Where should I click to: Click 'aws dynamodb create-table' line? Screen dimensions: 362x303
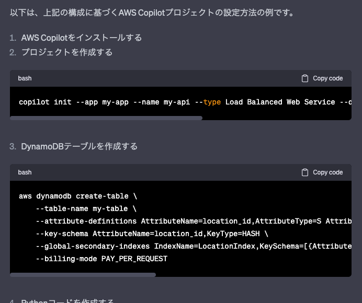point(78,196)
